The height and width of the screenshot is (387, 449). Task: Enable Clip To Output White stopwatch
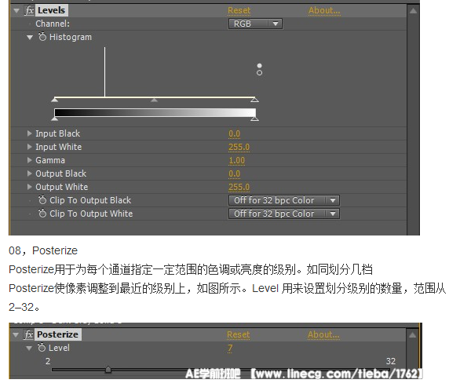[42, 213]
